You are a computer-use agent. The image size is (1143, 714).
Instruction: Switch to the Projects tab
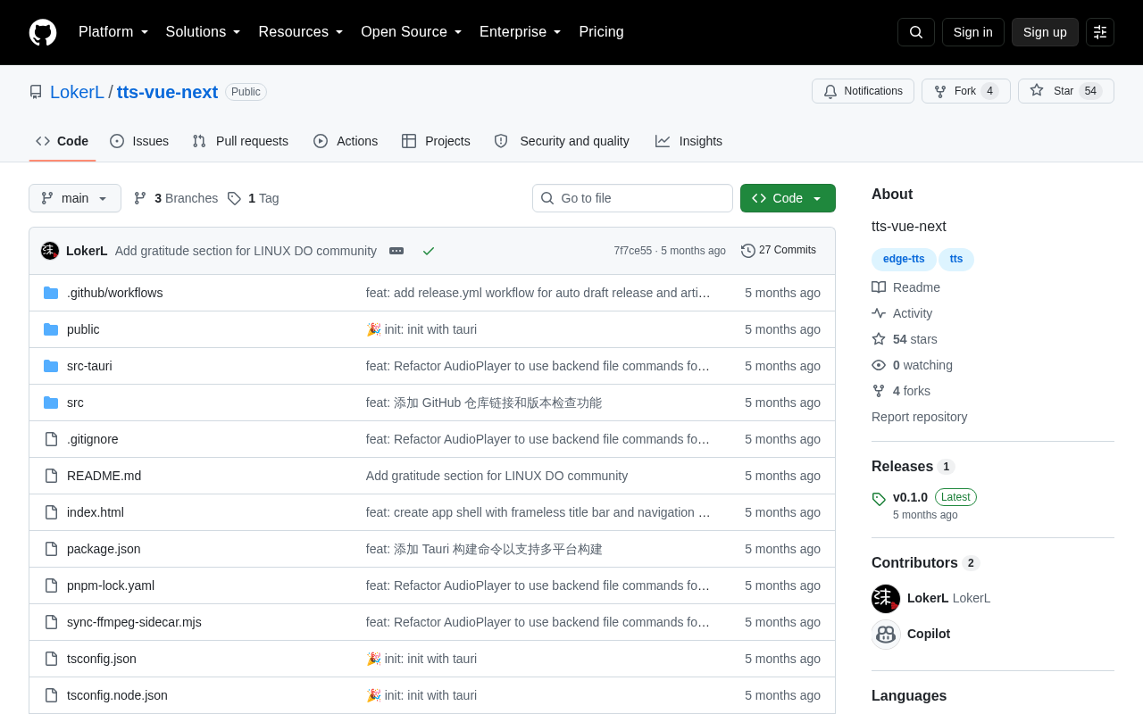436,141
